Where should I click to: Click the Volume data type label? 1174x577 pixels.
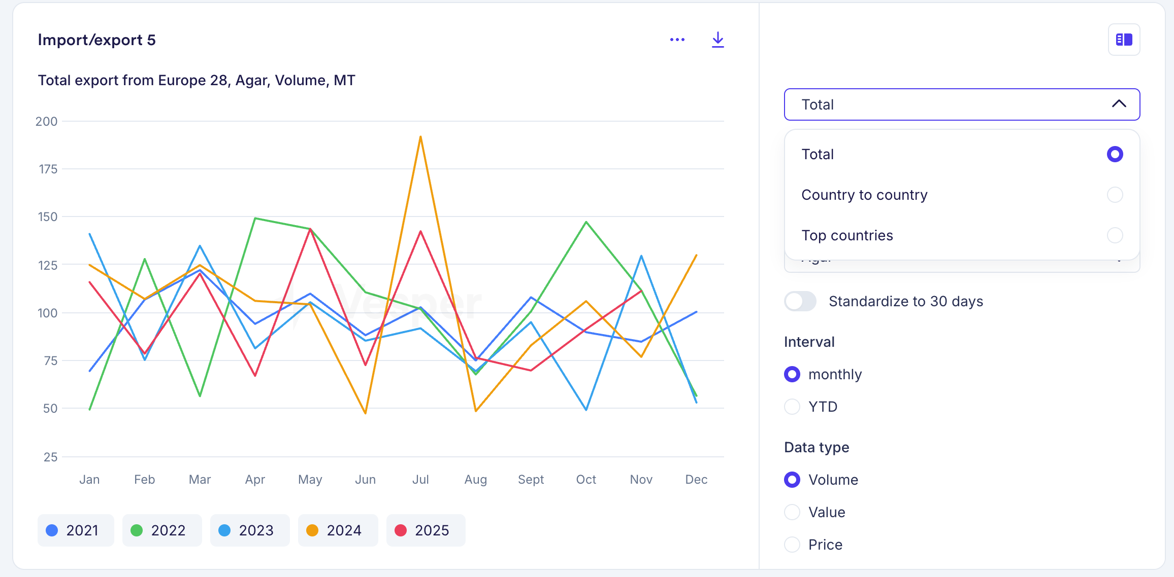[x=833, y=479]
